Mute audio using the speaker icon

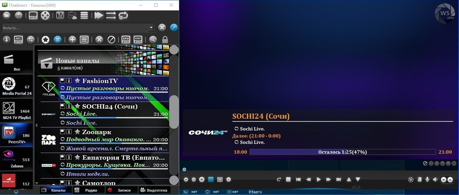[436, 180]
